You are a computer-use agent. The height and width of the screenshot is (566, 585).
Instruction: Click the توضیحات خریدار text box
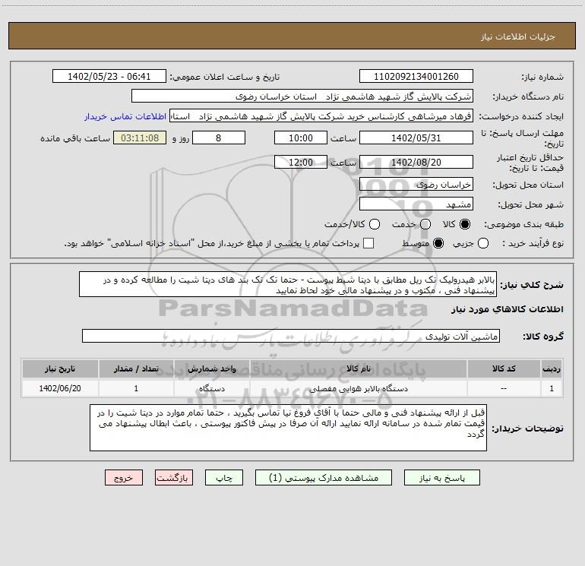[288, 428]
